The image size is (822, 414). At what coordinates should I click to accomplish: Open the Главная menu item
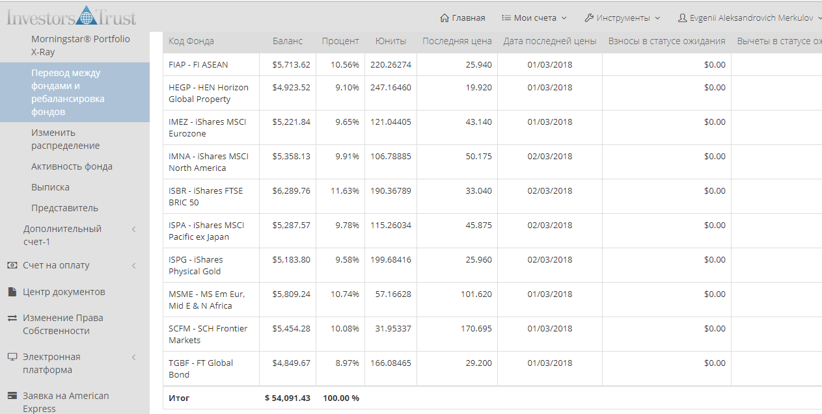pos(463,18)
